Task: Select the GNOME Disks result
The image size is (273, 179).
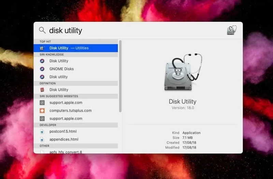Action: click(x=76, y=69)
